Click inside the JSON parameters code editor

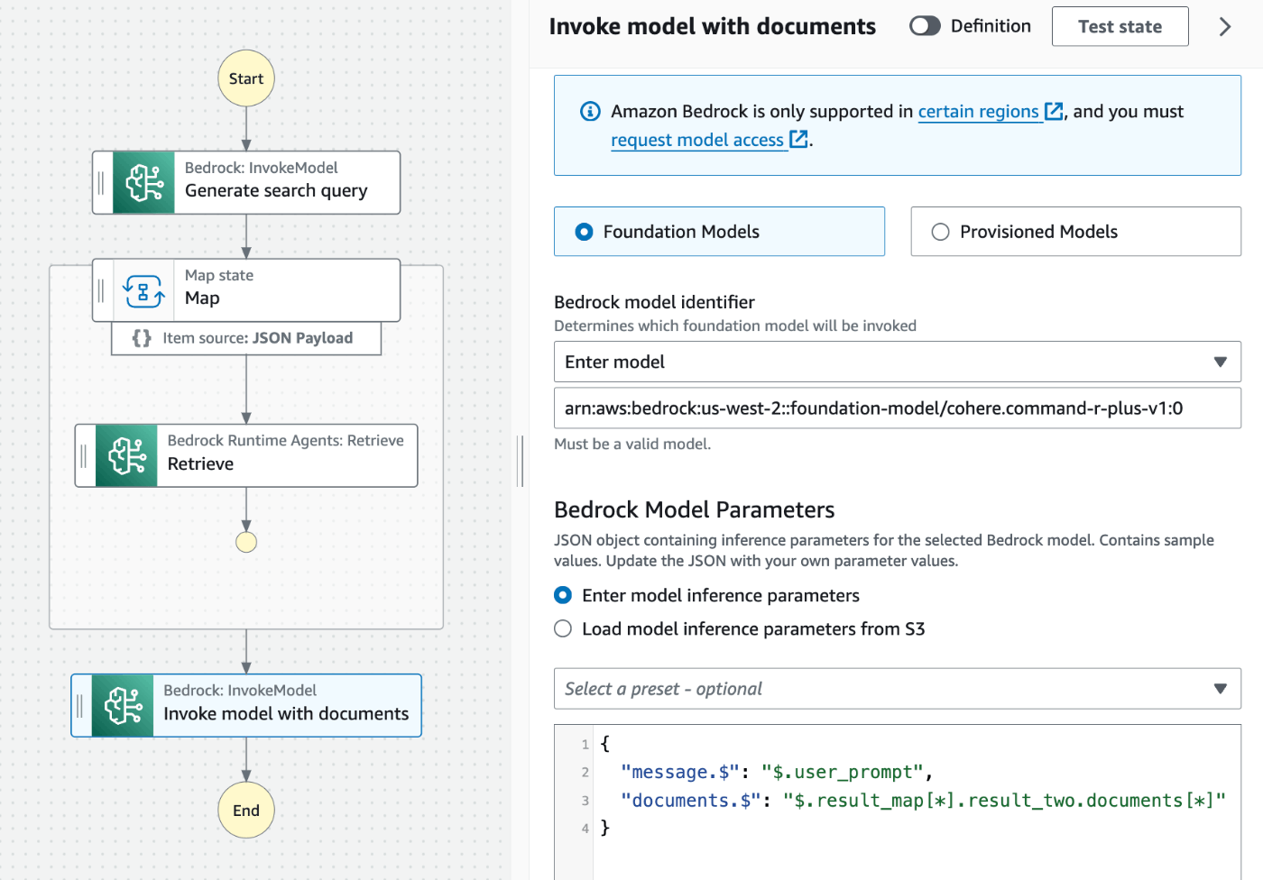[x=917, y=802]
